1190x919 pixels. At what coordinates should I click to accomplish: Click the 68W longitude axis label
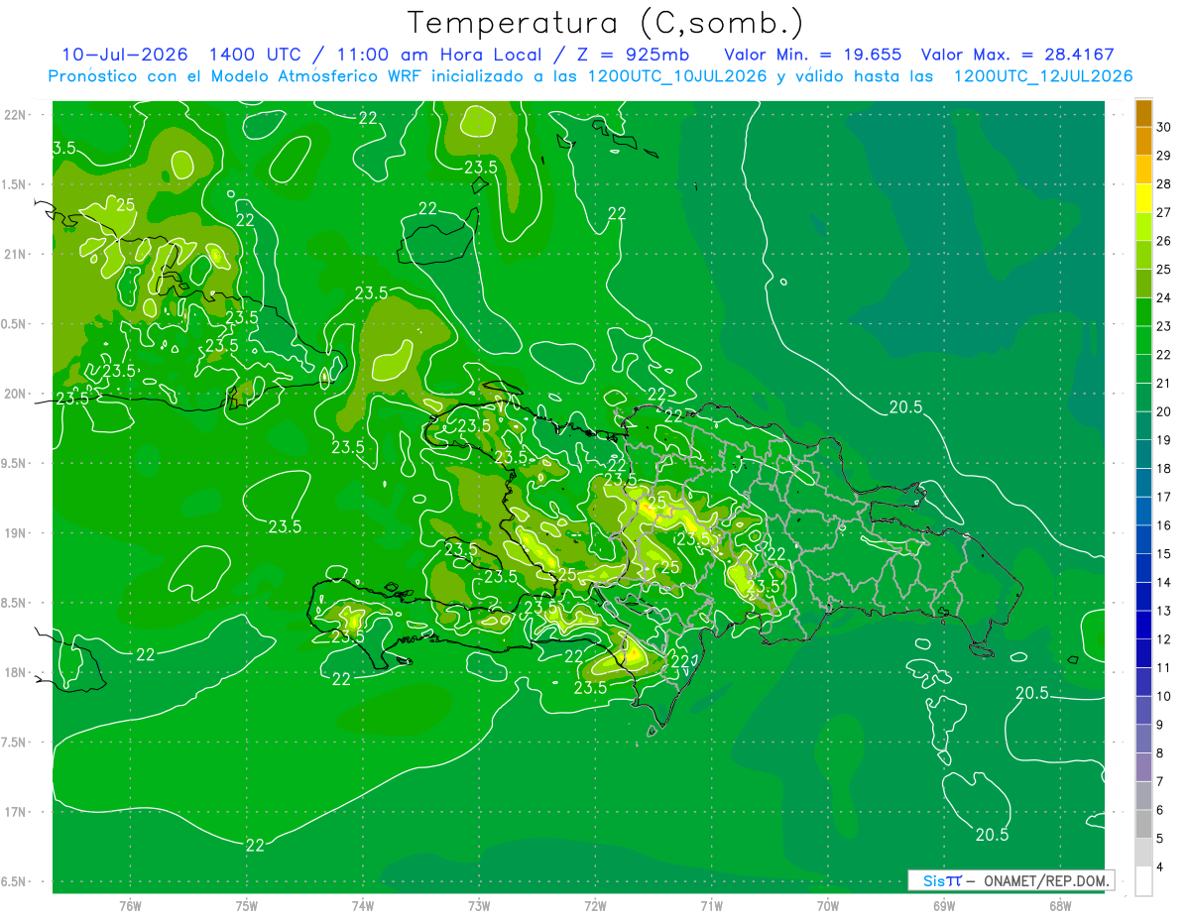tap(1060, 906)
